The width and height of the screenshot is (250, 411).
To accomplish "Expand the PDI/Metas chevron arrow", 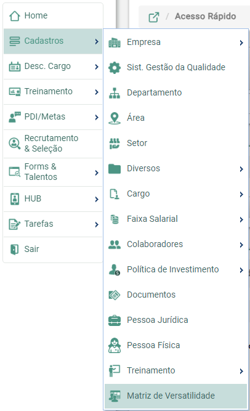I will tap(97, 117).
